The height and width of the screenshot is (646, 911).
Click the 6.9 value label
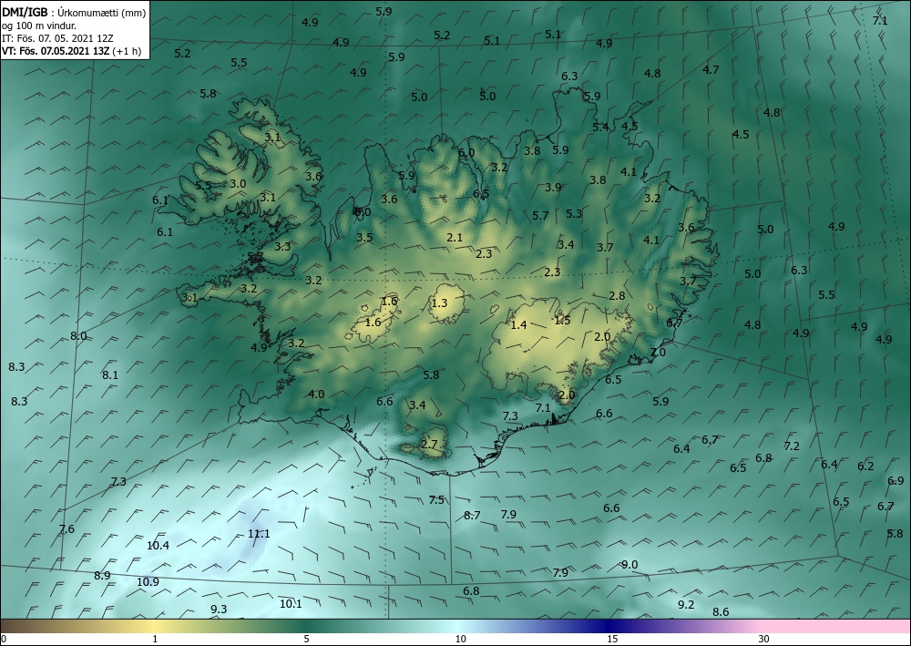tap(896, 480)
